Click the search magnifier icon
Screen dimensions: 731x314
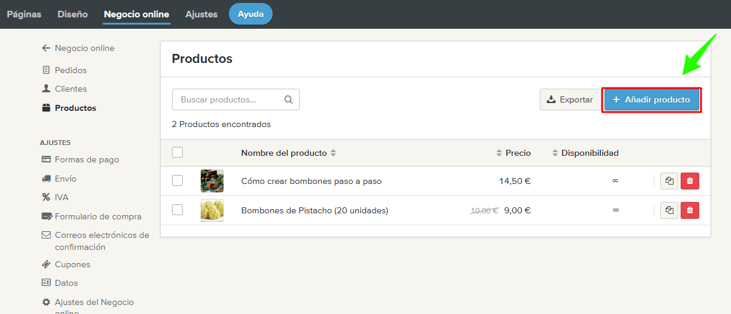click(x=288, y=100)
